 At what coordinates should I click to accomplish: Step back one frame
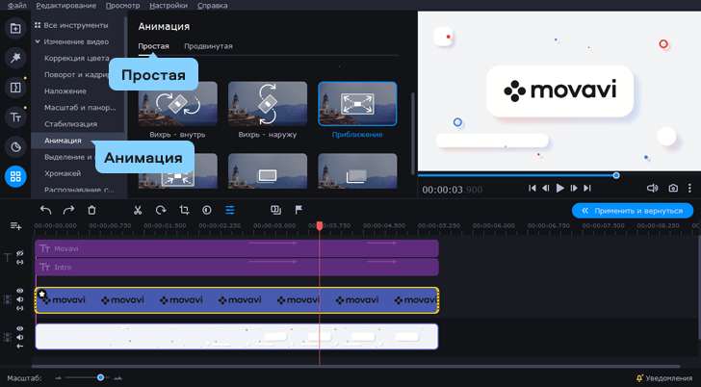[545, 188]
